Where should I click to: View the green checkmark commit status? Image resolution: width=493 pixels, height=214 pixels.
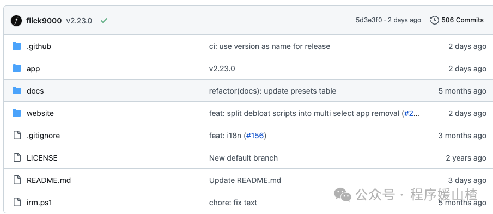[x=104, y=21]
